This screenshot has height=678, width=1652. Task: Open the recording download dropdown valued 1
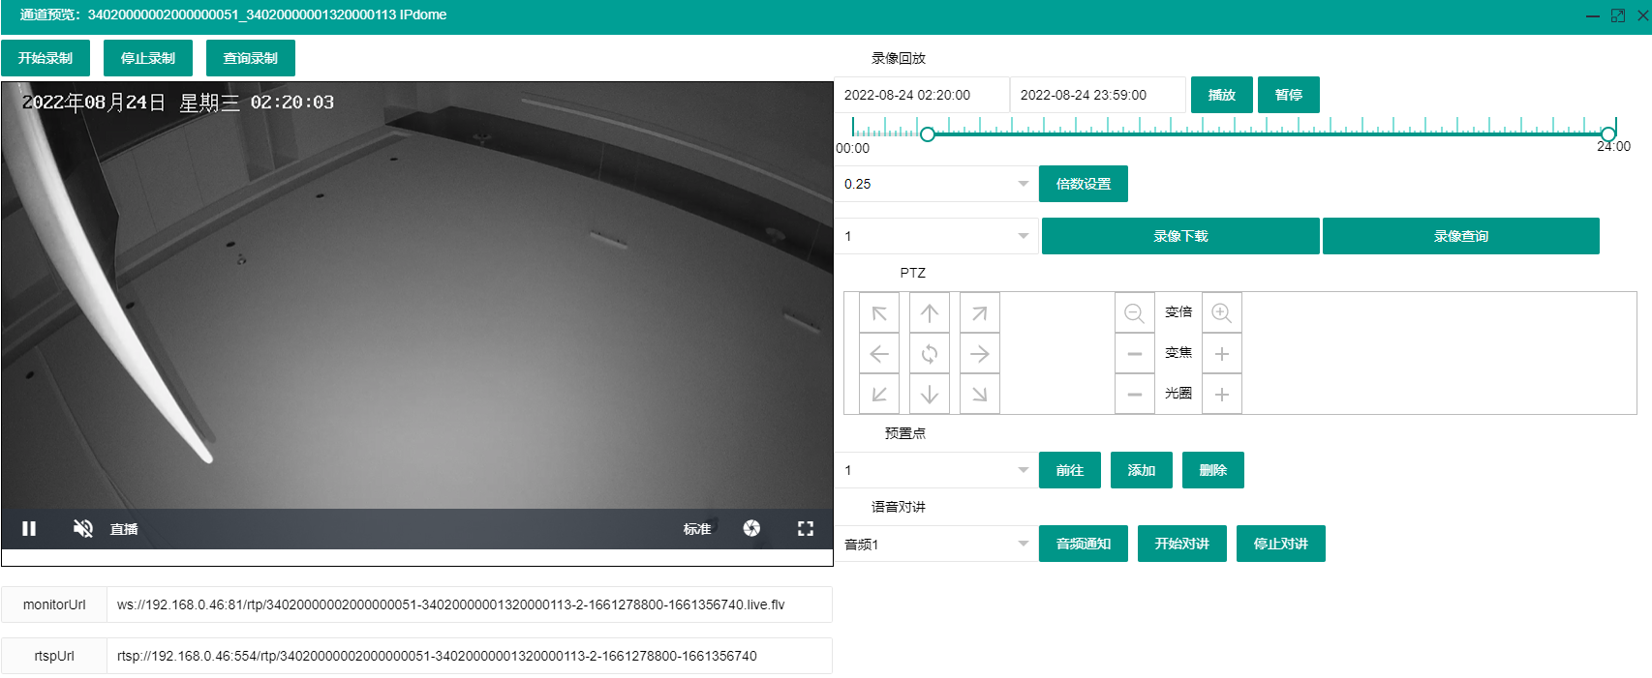pyautogui.click(x=936, y=236)
